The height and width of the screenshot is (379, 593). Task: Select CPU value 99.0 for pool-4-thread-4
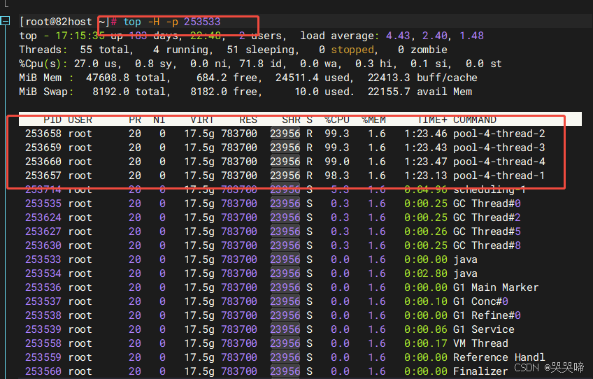point(337,162)
